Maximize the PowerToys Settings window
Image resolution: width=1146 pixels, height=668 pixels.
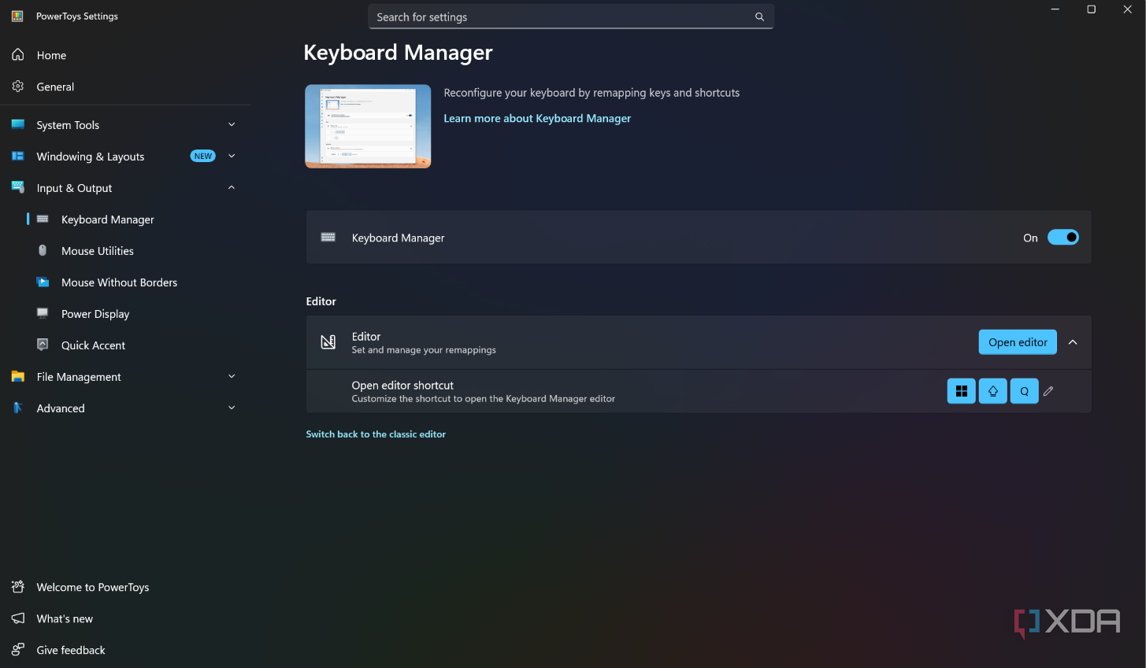point(1091,9)
